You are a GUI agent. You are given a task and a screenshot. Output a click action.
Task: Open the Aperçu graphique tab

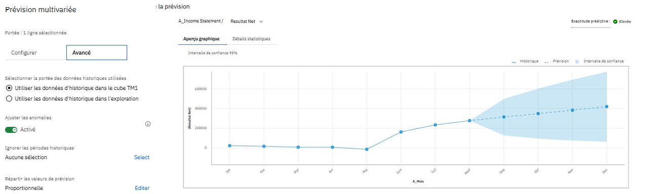202,39
